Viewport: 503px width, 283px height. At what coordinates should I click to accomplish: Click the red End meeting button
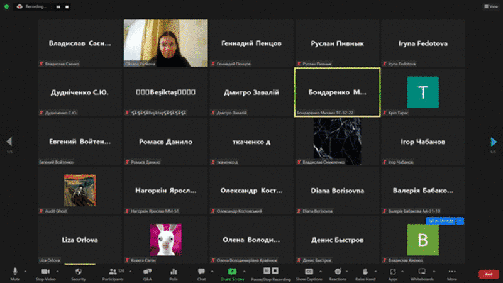click(x=488, y=274)
